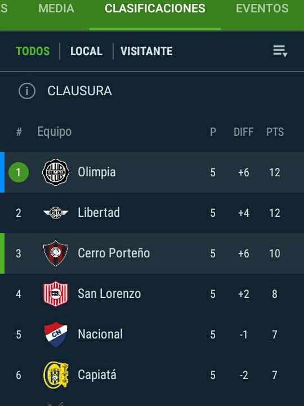Switch to the TODOS filter
This screenshot has height=406, width=304.
point(33,51)
